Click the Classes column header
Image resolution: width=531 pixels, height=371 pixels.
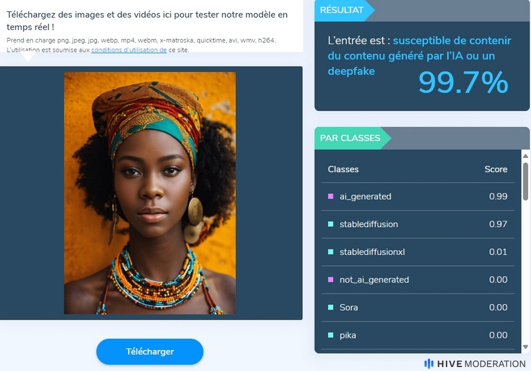coord(343,169)
